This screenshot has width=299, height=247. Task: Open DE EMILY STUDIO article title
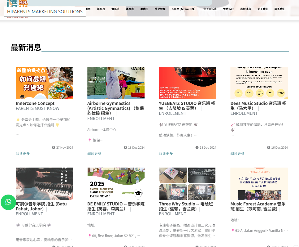116,206
